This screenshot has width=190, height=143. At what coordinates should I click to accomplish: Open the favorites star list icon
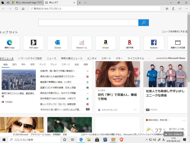pos(167,9)
